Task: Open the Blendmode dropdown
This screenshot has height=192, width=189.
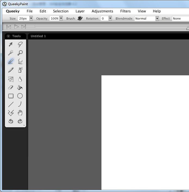Action: [157, 18]
